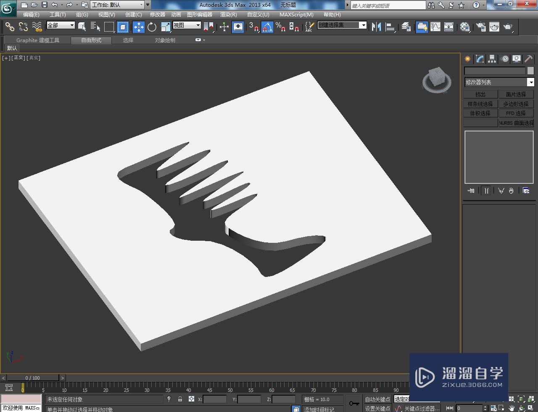Viewport: 538px width, 412px height.
Task: Select Bind to Space Warp tool
Action: tap(37, 27)
